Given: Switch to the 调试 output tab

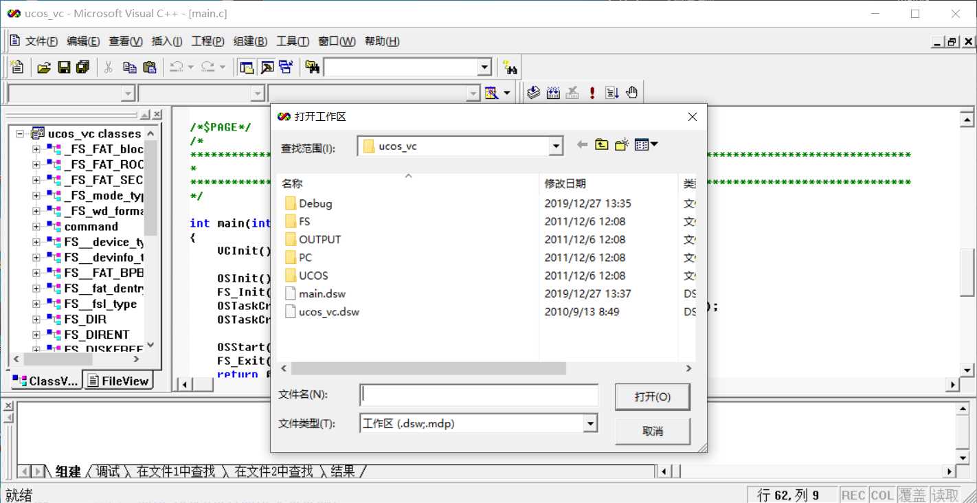Looking at the screenshot, I should pos(107,471).
